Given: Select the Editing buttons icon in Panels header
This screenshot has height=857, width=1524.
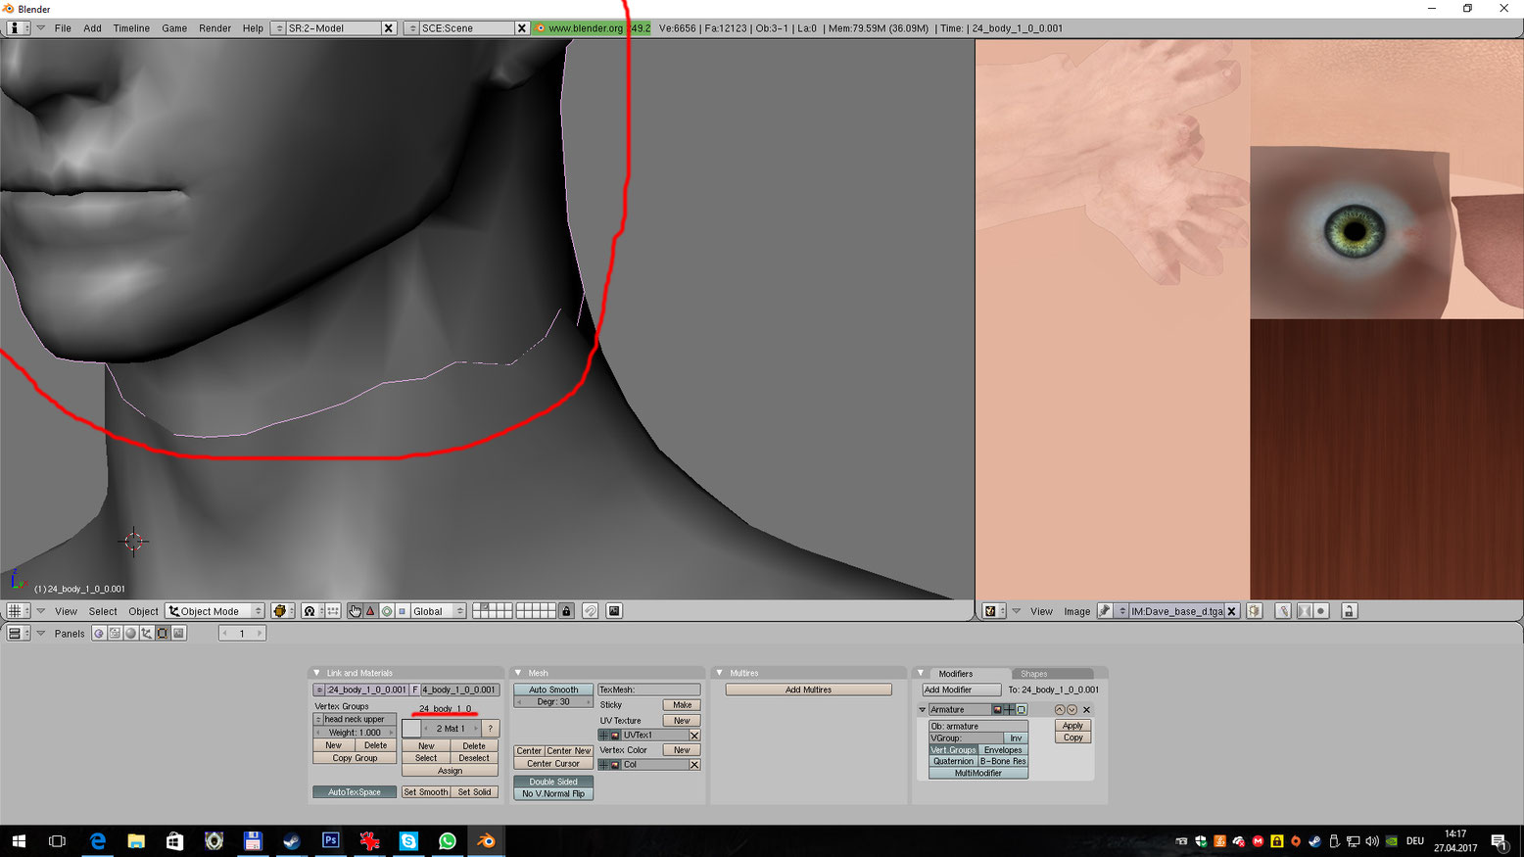Looking at the screenshot, I should pos(163,633).
